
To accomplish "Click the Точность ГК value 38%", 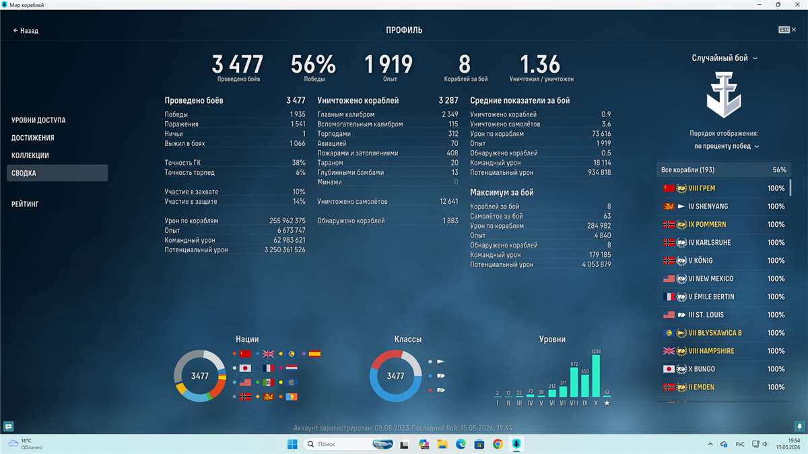I will (299, 163).
